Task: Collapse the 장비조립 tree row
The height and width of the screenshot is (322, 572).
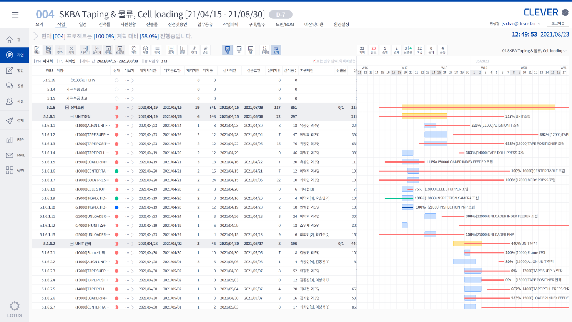Action: tap(67, 108)
